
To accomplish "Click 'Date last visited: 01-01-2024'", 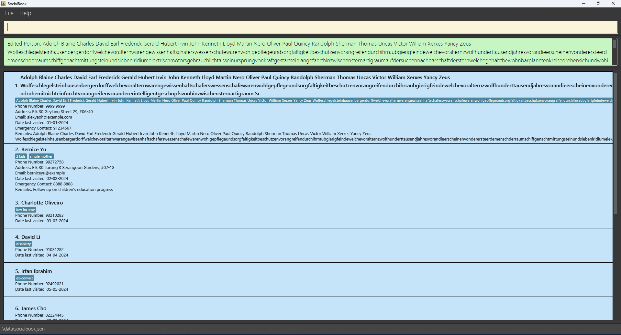I will 42,123.
